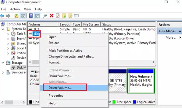The width and height of the screenshot is (182, 108).
Task: Select Services and Applications icon
Action: click(x=8, y=72)
